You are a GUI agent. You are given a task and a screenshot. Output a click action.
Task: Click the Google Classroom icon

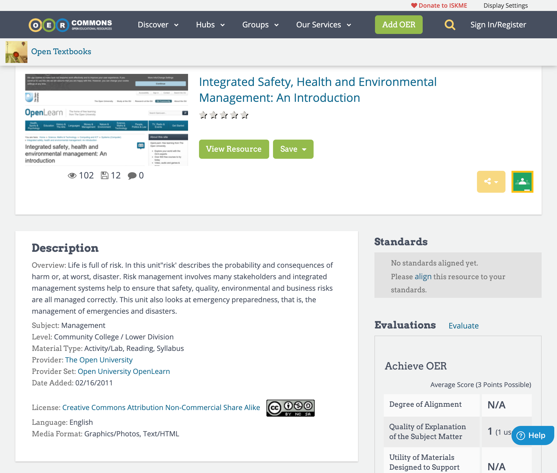click(x=522, y=182)
